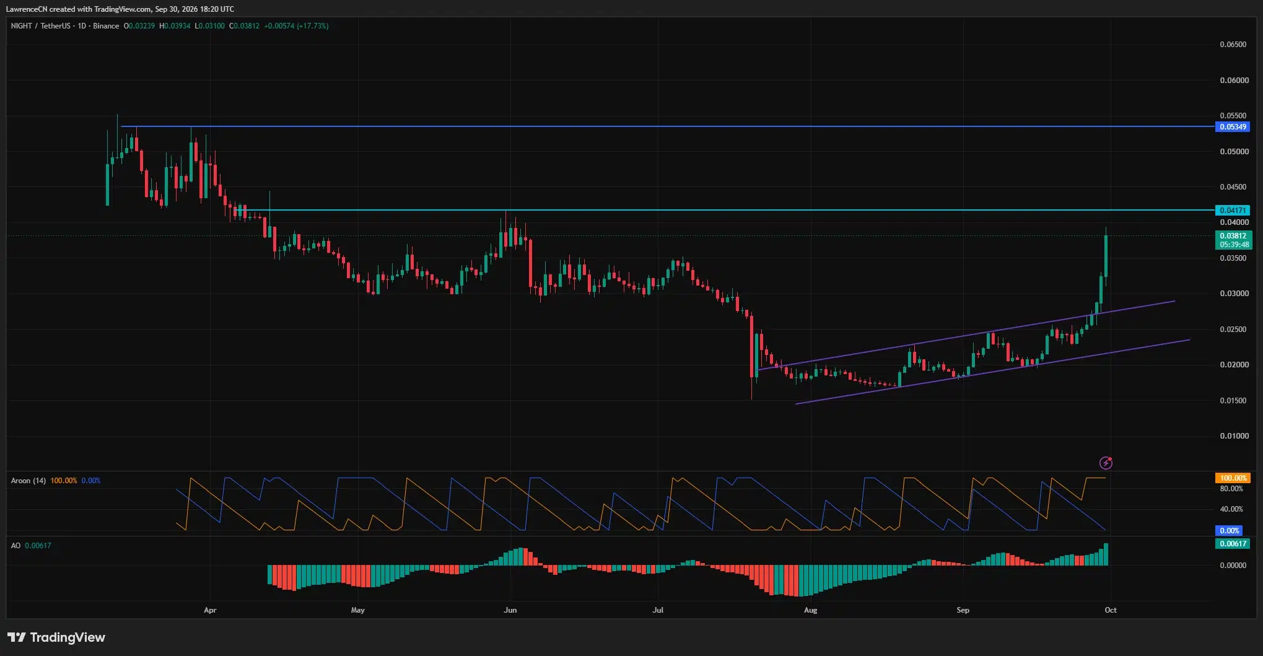Click the 0.06500 price axis label

pos(1234,45)
